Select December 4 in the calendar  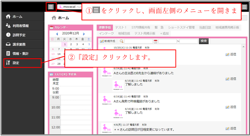[x=83, y=44]
